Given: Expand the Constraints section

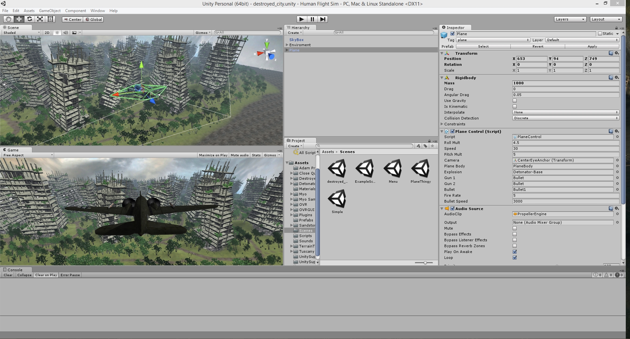Looking at the screenshot, I should pos(442,124).
